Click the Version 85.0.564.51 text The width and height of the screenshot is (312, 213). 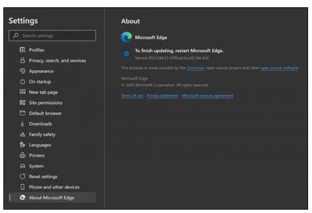(171, 58)
